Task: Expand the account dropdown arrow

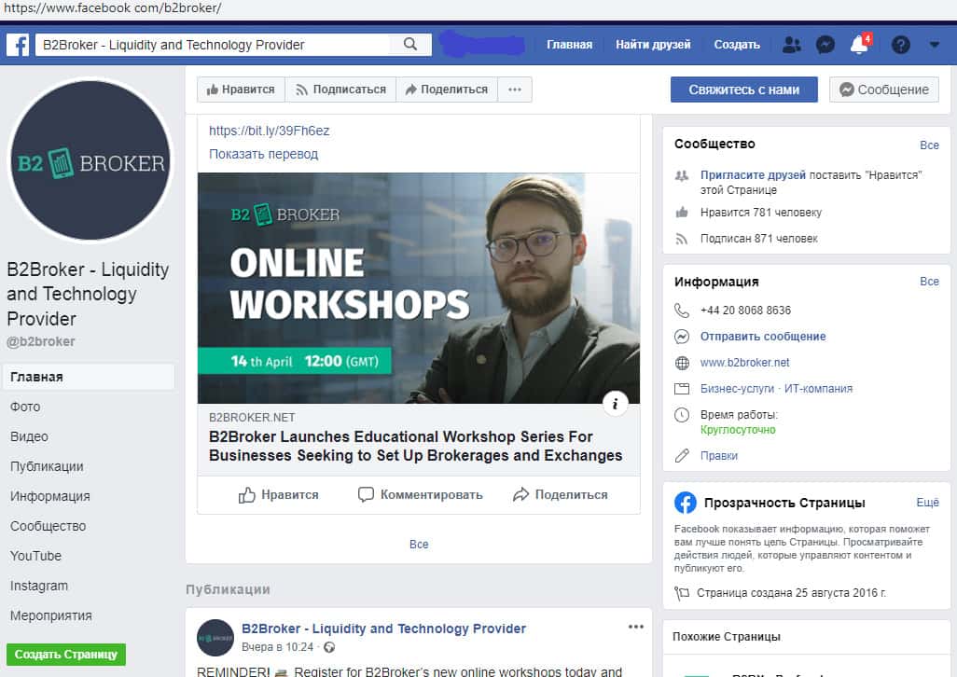Action: tap(935, 45)
